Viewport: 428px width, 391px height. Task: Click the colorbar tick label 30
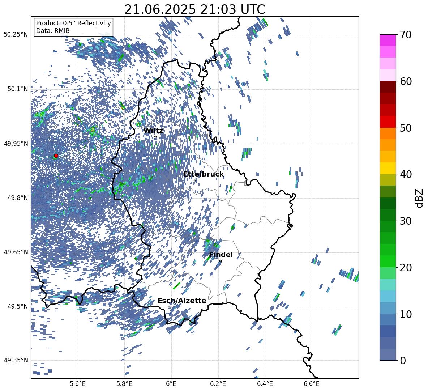(x=406, y=221)
